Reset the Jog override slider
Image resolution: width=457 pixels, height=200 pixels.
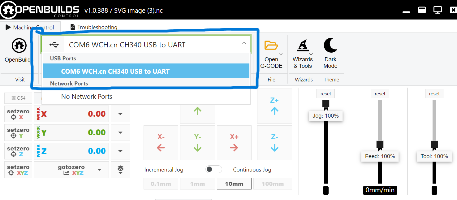pyautogui.click(x=326, y=94)
